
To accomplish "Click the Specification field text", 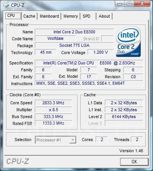I will pyautogui.click(x=89, y=63).
